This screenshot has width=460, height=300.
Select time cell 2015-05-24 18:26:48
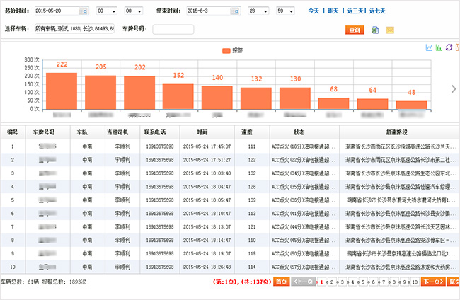(x=207, y=267)
